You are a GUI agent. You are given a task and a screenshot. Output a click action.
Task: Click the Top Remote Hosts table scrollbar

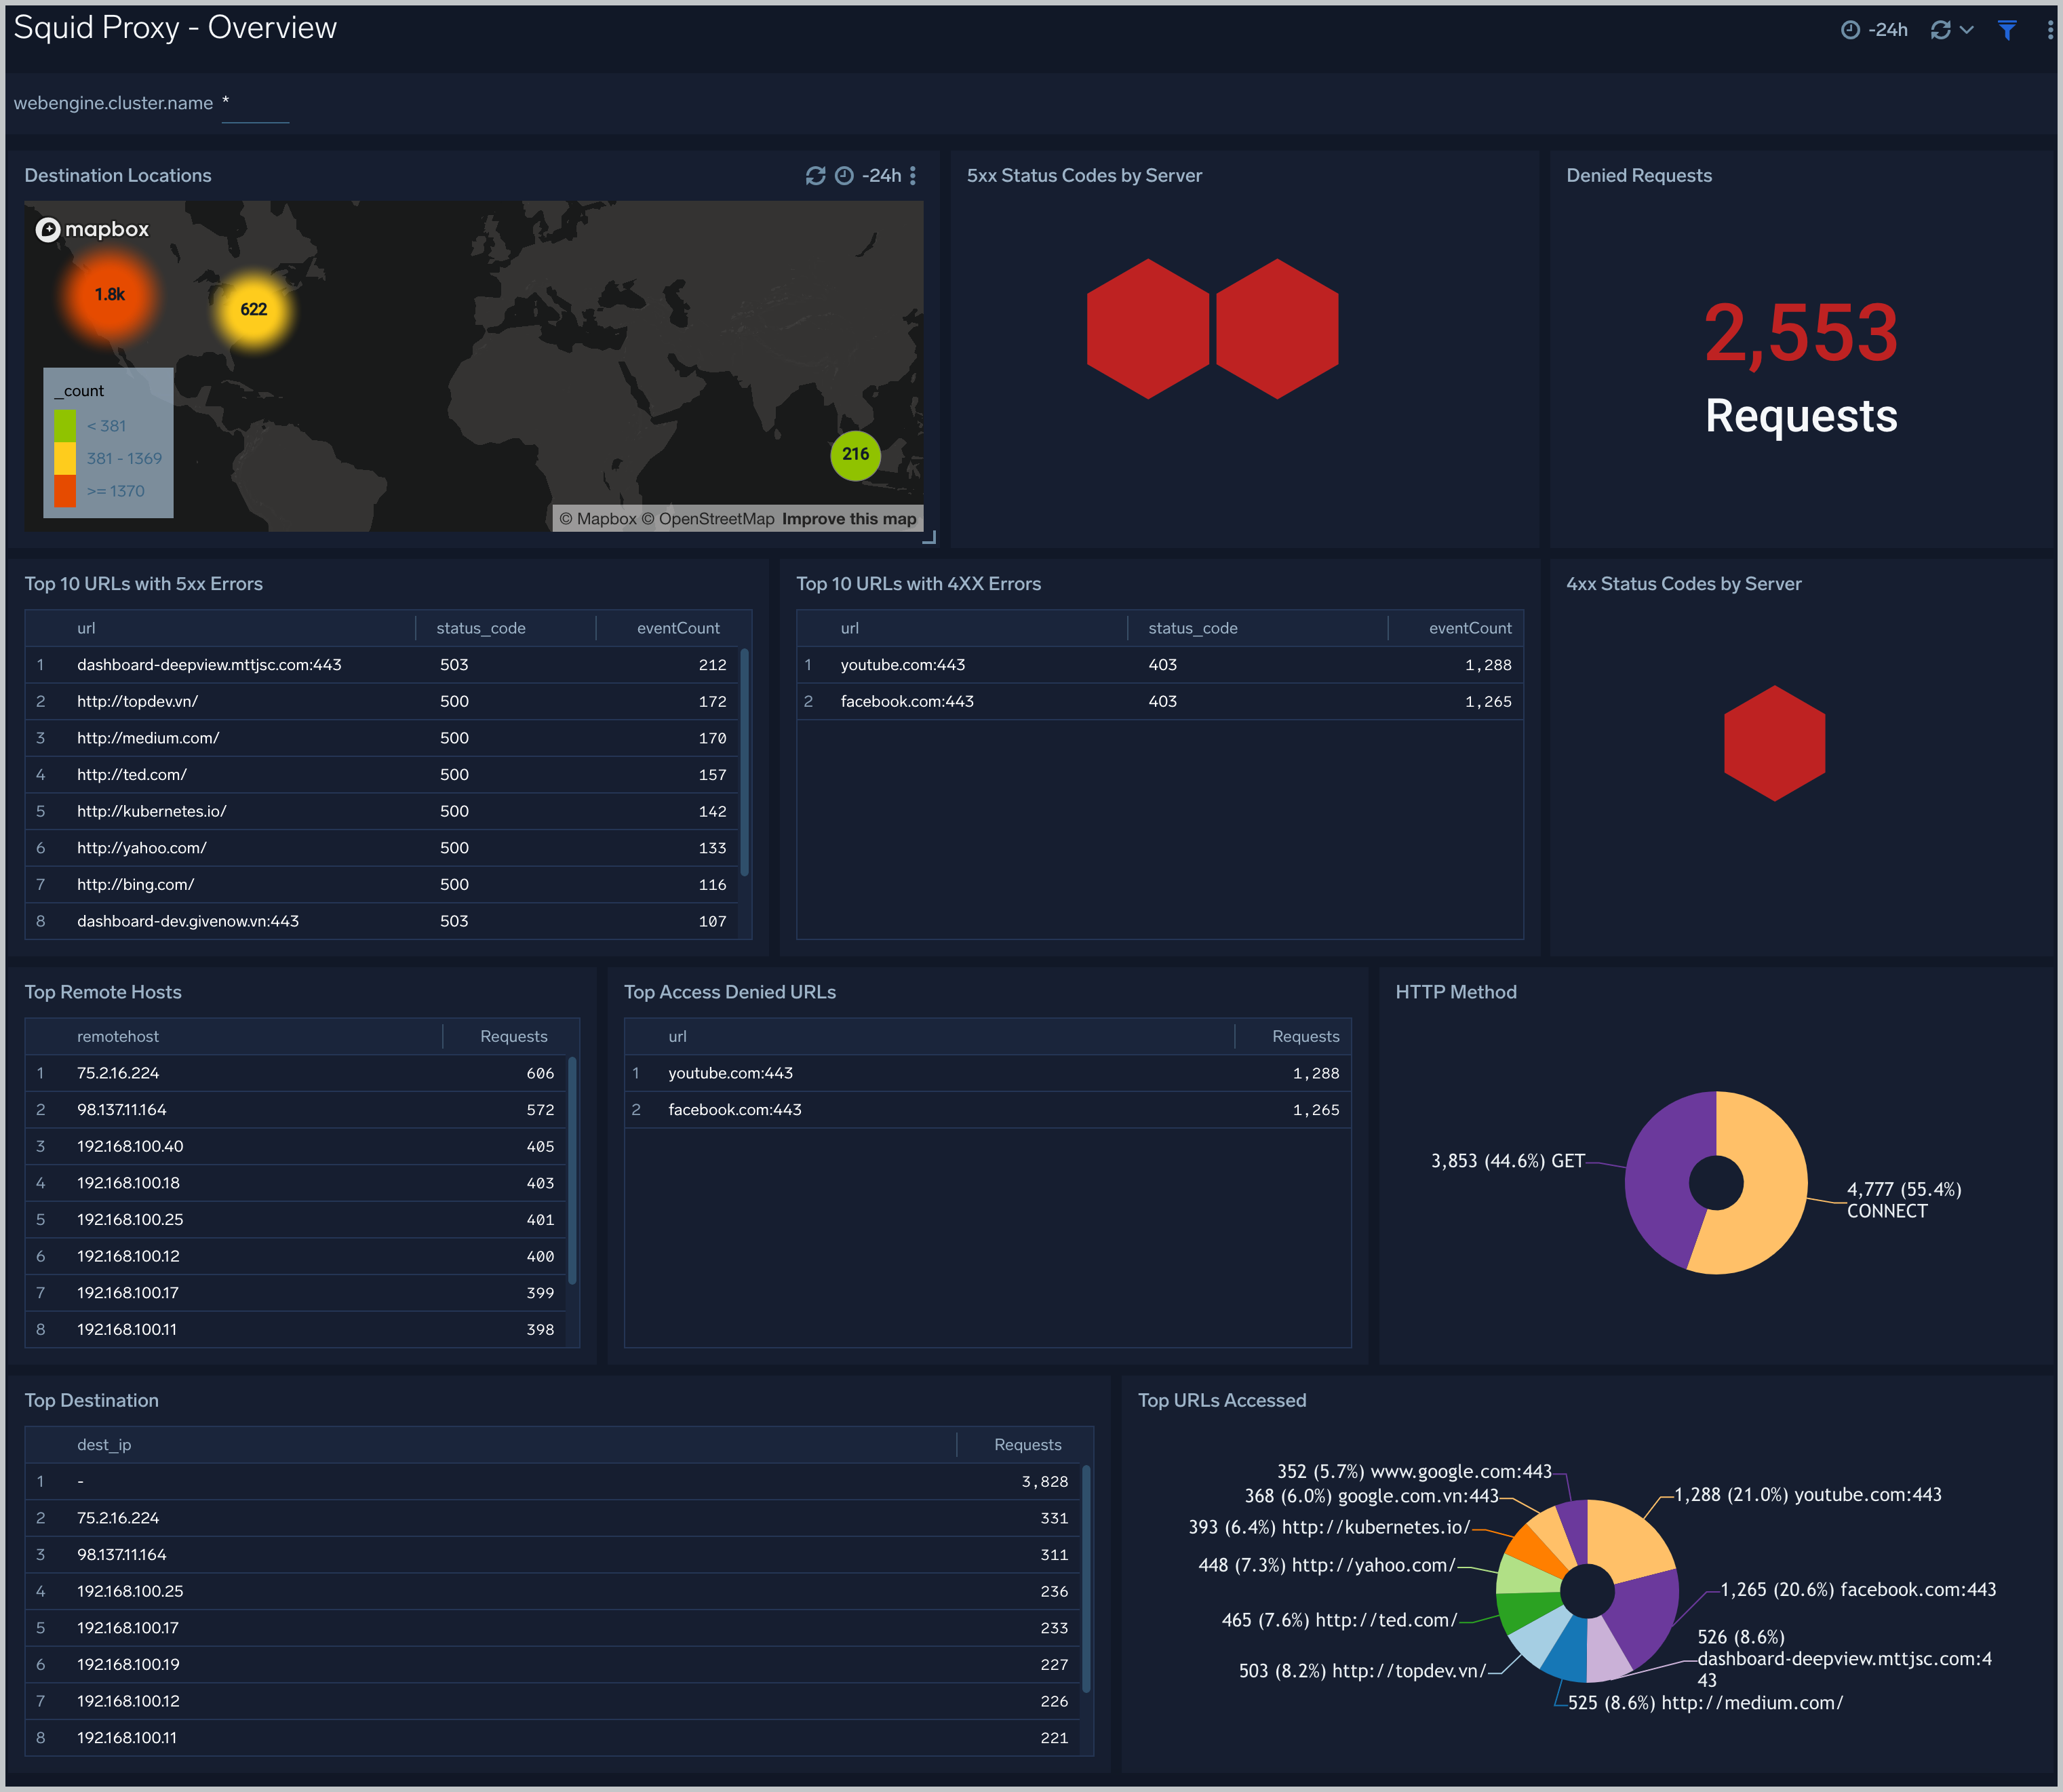coord(572,1171)
